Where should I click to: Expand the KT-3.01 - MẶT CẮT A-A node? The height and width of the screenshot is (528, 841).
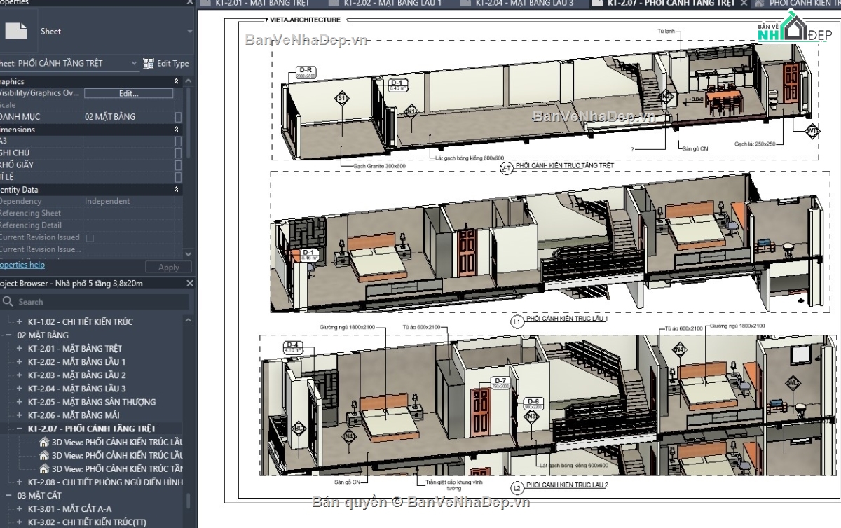click(20, 508)
